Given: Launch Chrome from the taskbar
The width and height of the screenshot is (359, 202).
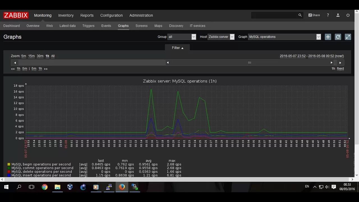Looking at the screenshot, I should pyautogui.click(x=45, y=187).
